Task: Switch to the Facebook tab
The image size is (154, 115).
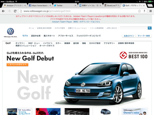Action: coord(40,5)
